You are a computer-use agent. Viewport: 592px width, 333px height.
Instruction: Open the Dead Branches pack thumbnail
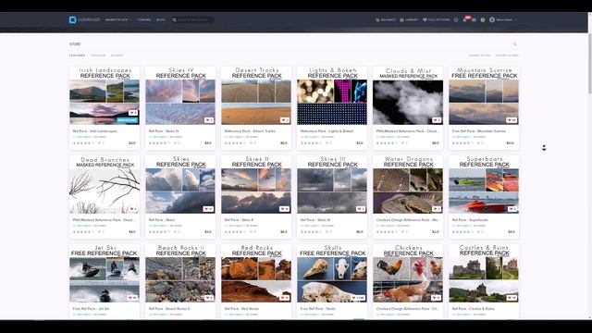tap(105, 185)
